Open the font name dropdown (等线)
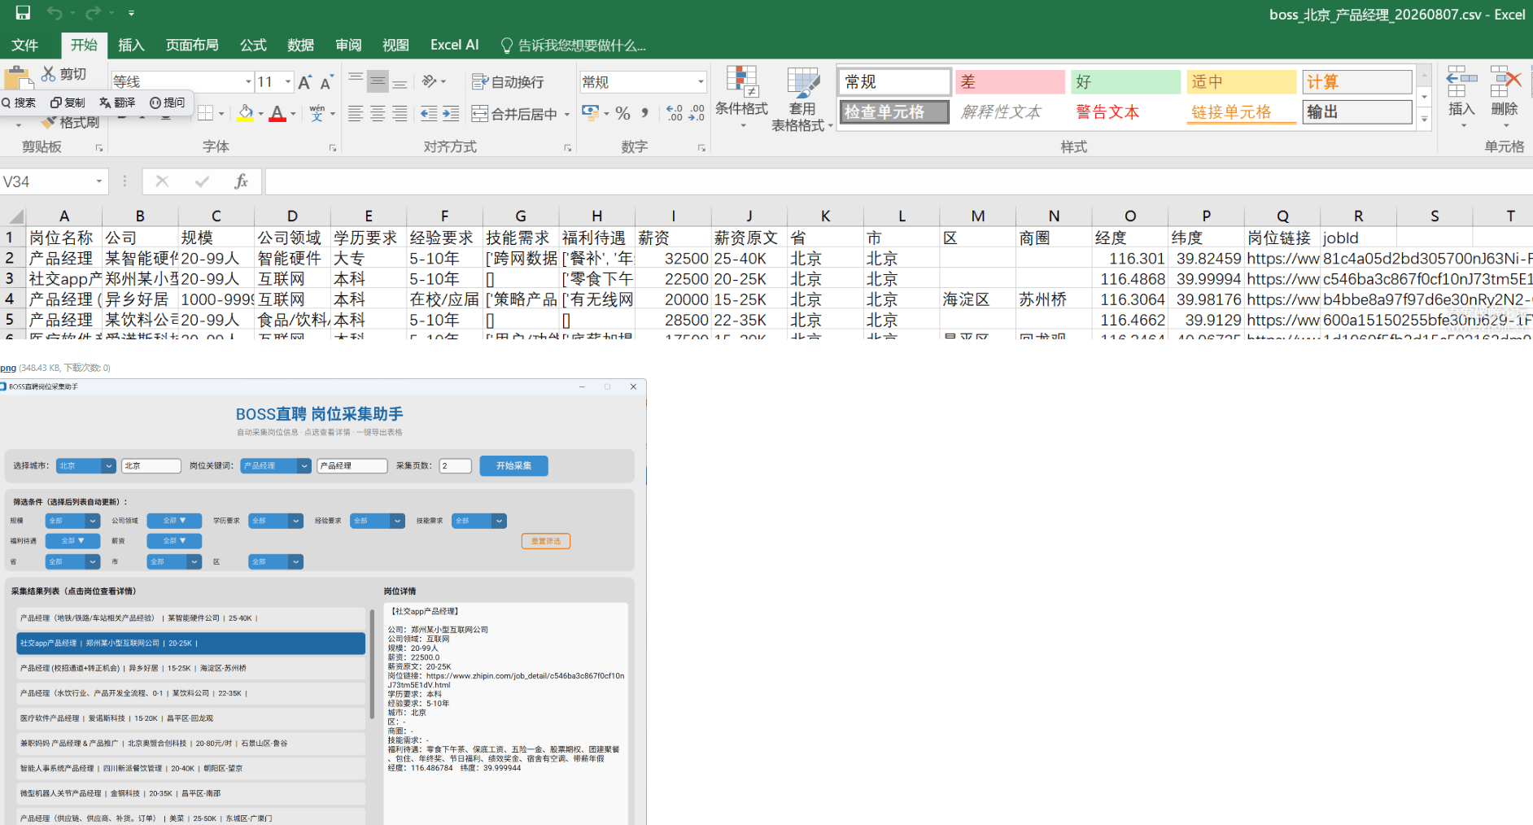Image resolution: width=1533 pixels, height=825 pixels. [248, 82]
